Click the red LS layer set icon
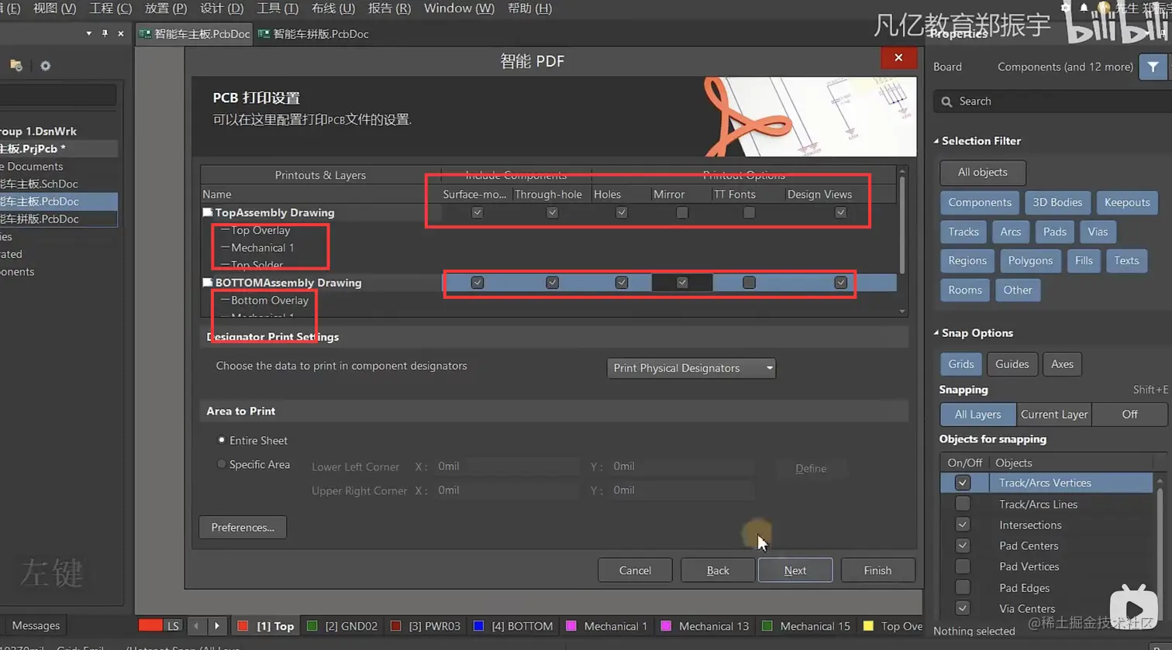This screenshot has height=650, width=1172. point(160,626)
